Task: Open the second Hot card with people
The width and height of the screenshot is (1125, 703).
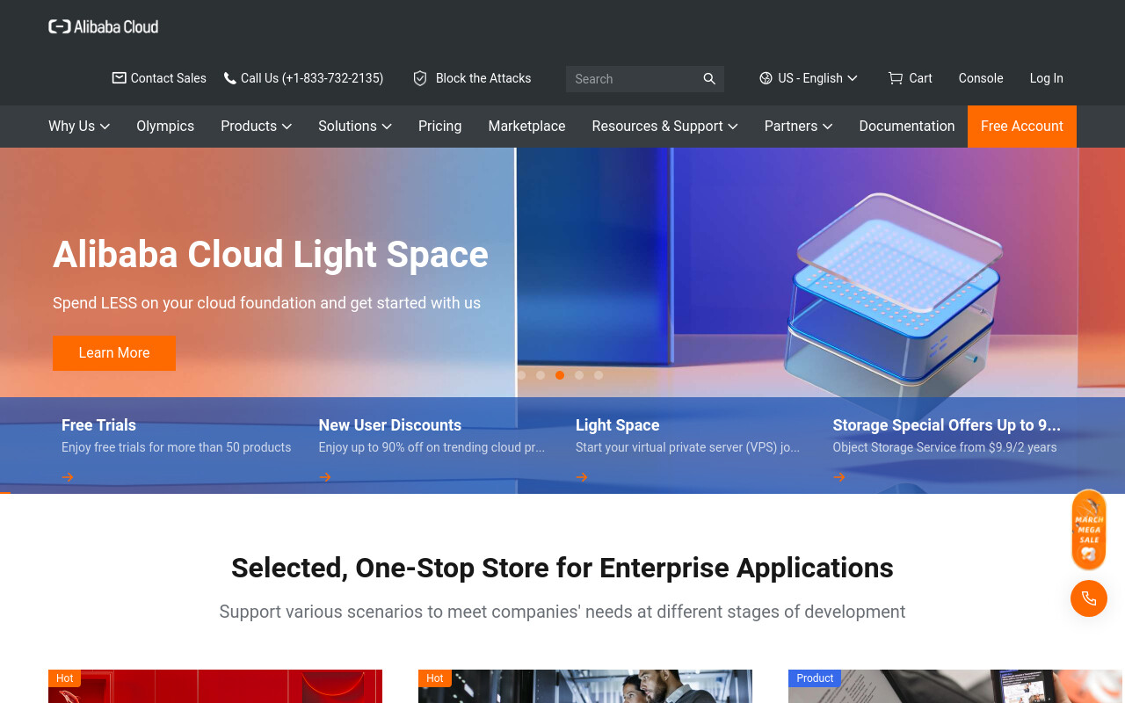Action: (585, 686)
